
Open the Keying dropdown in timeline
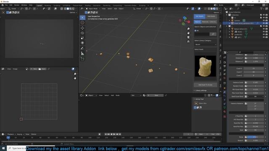click(x=20, y=134)
